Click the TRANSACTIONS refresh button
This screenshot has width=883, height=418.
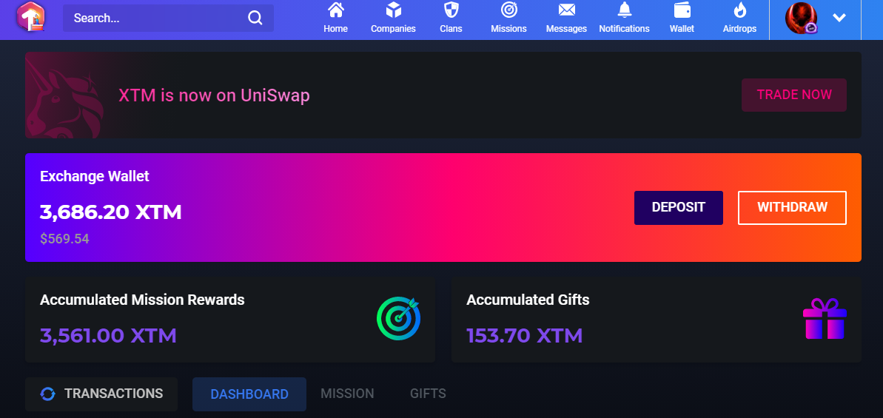click(101, 394)
